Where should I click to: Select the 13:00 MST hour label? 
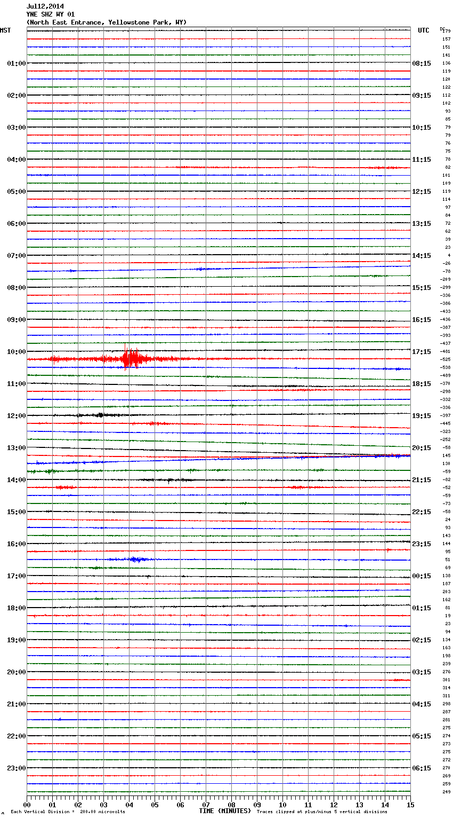tap(17, 448)
